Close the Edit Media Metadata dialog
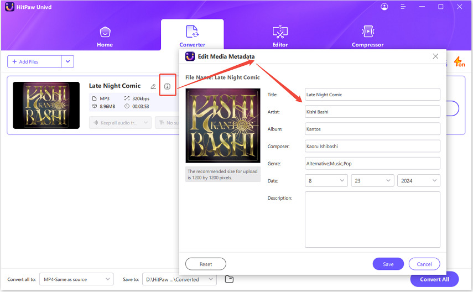 click(x=435, y=56)
